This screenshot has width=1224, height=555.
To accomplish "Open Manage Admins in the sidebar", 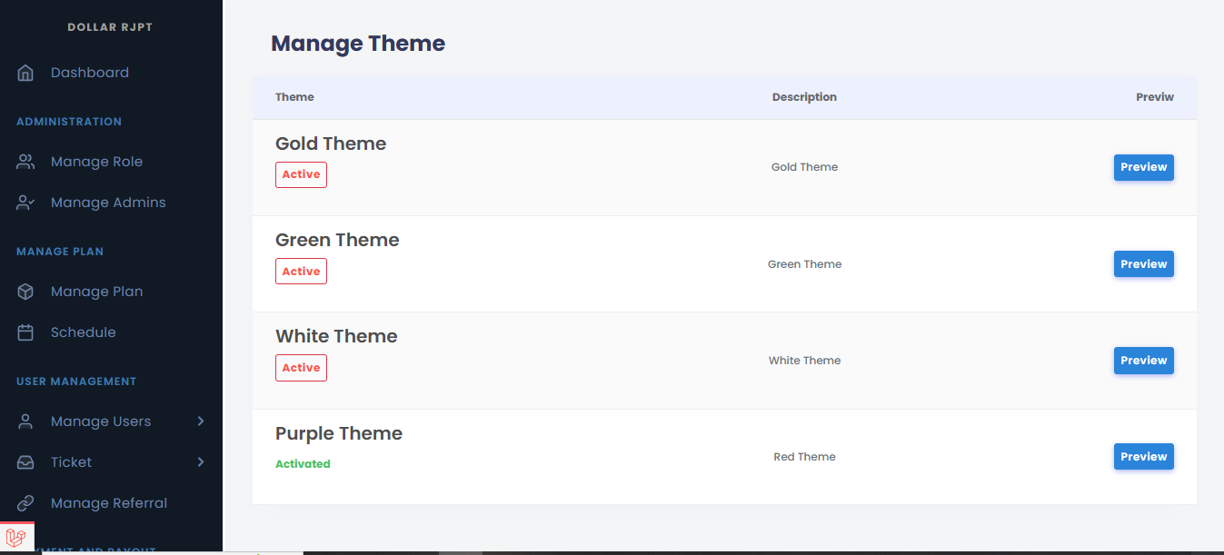I will click(108, 203).
